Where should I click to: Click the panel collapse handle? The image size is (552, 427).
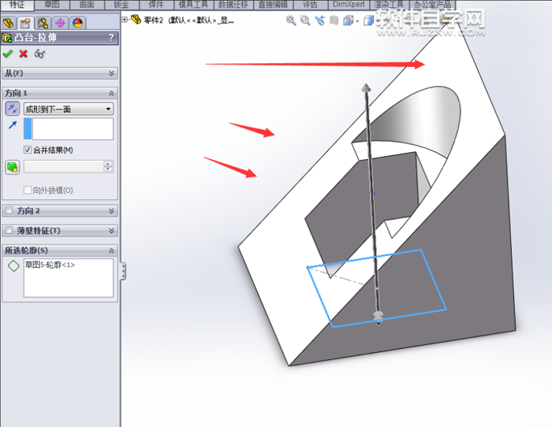coord(123,272)
